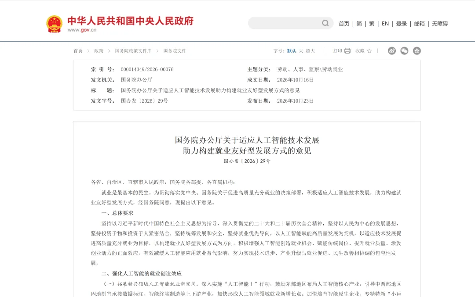Click the 成文日期 field label
Viewport: 475px width, 297px height.
pyautogui.click(x=259, y=80)
